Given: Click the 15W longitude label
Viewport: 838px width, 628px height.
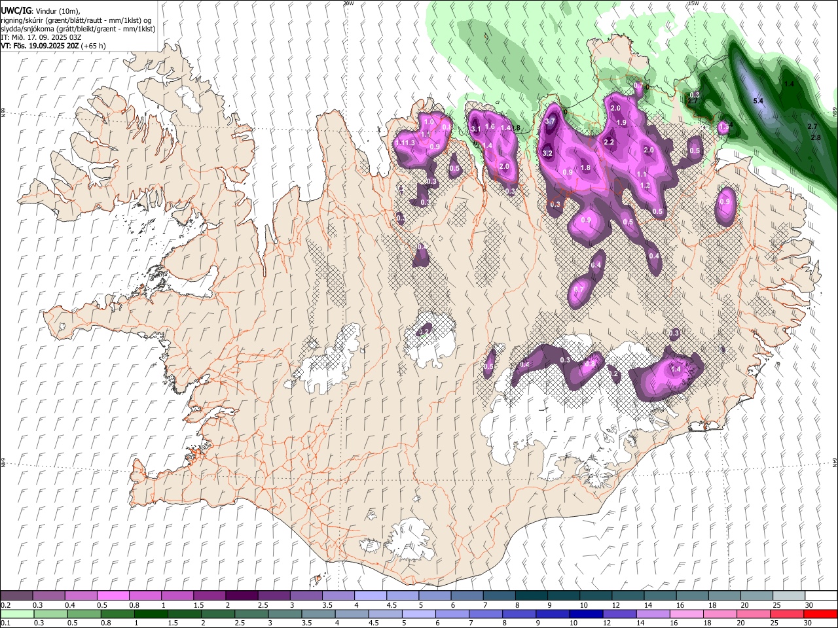Looking at the screenshot, I should click(x=693, y=3).
